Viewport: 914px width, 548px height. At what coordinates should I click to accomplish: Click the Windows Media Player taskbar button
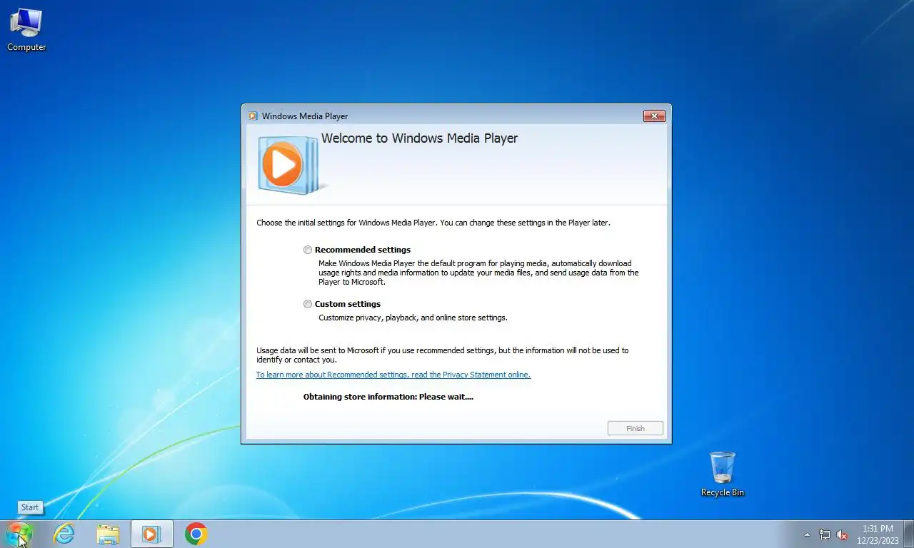point(151,534)
